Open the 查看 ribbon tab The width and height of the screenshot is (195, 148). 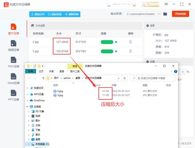pyautogui.click(x=62, y=71)
